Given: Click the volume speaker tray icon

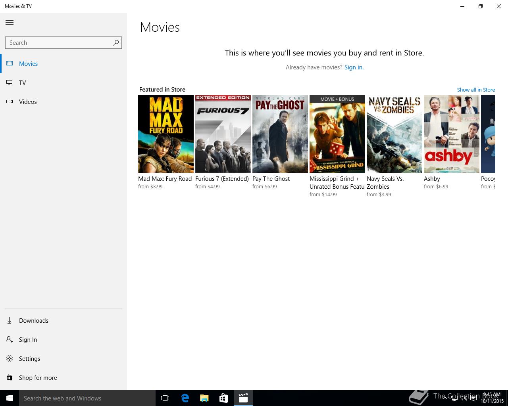Looking at the screenshot, I should point(464,398).
